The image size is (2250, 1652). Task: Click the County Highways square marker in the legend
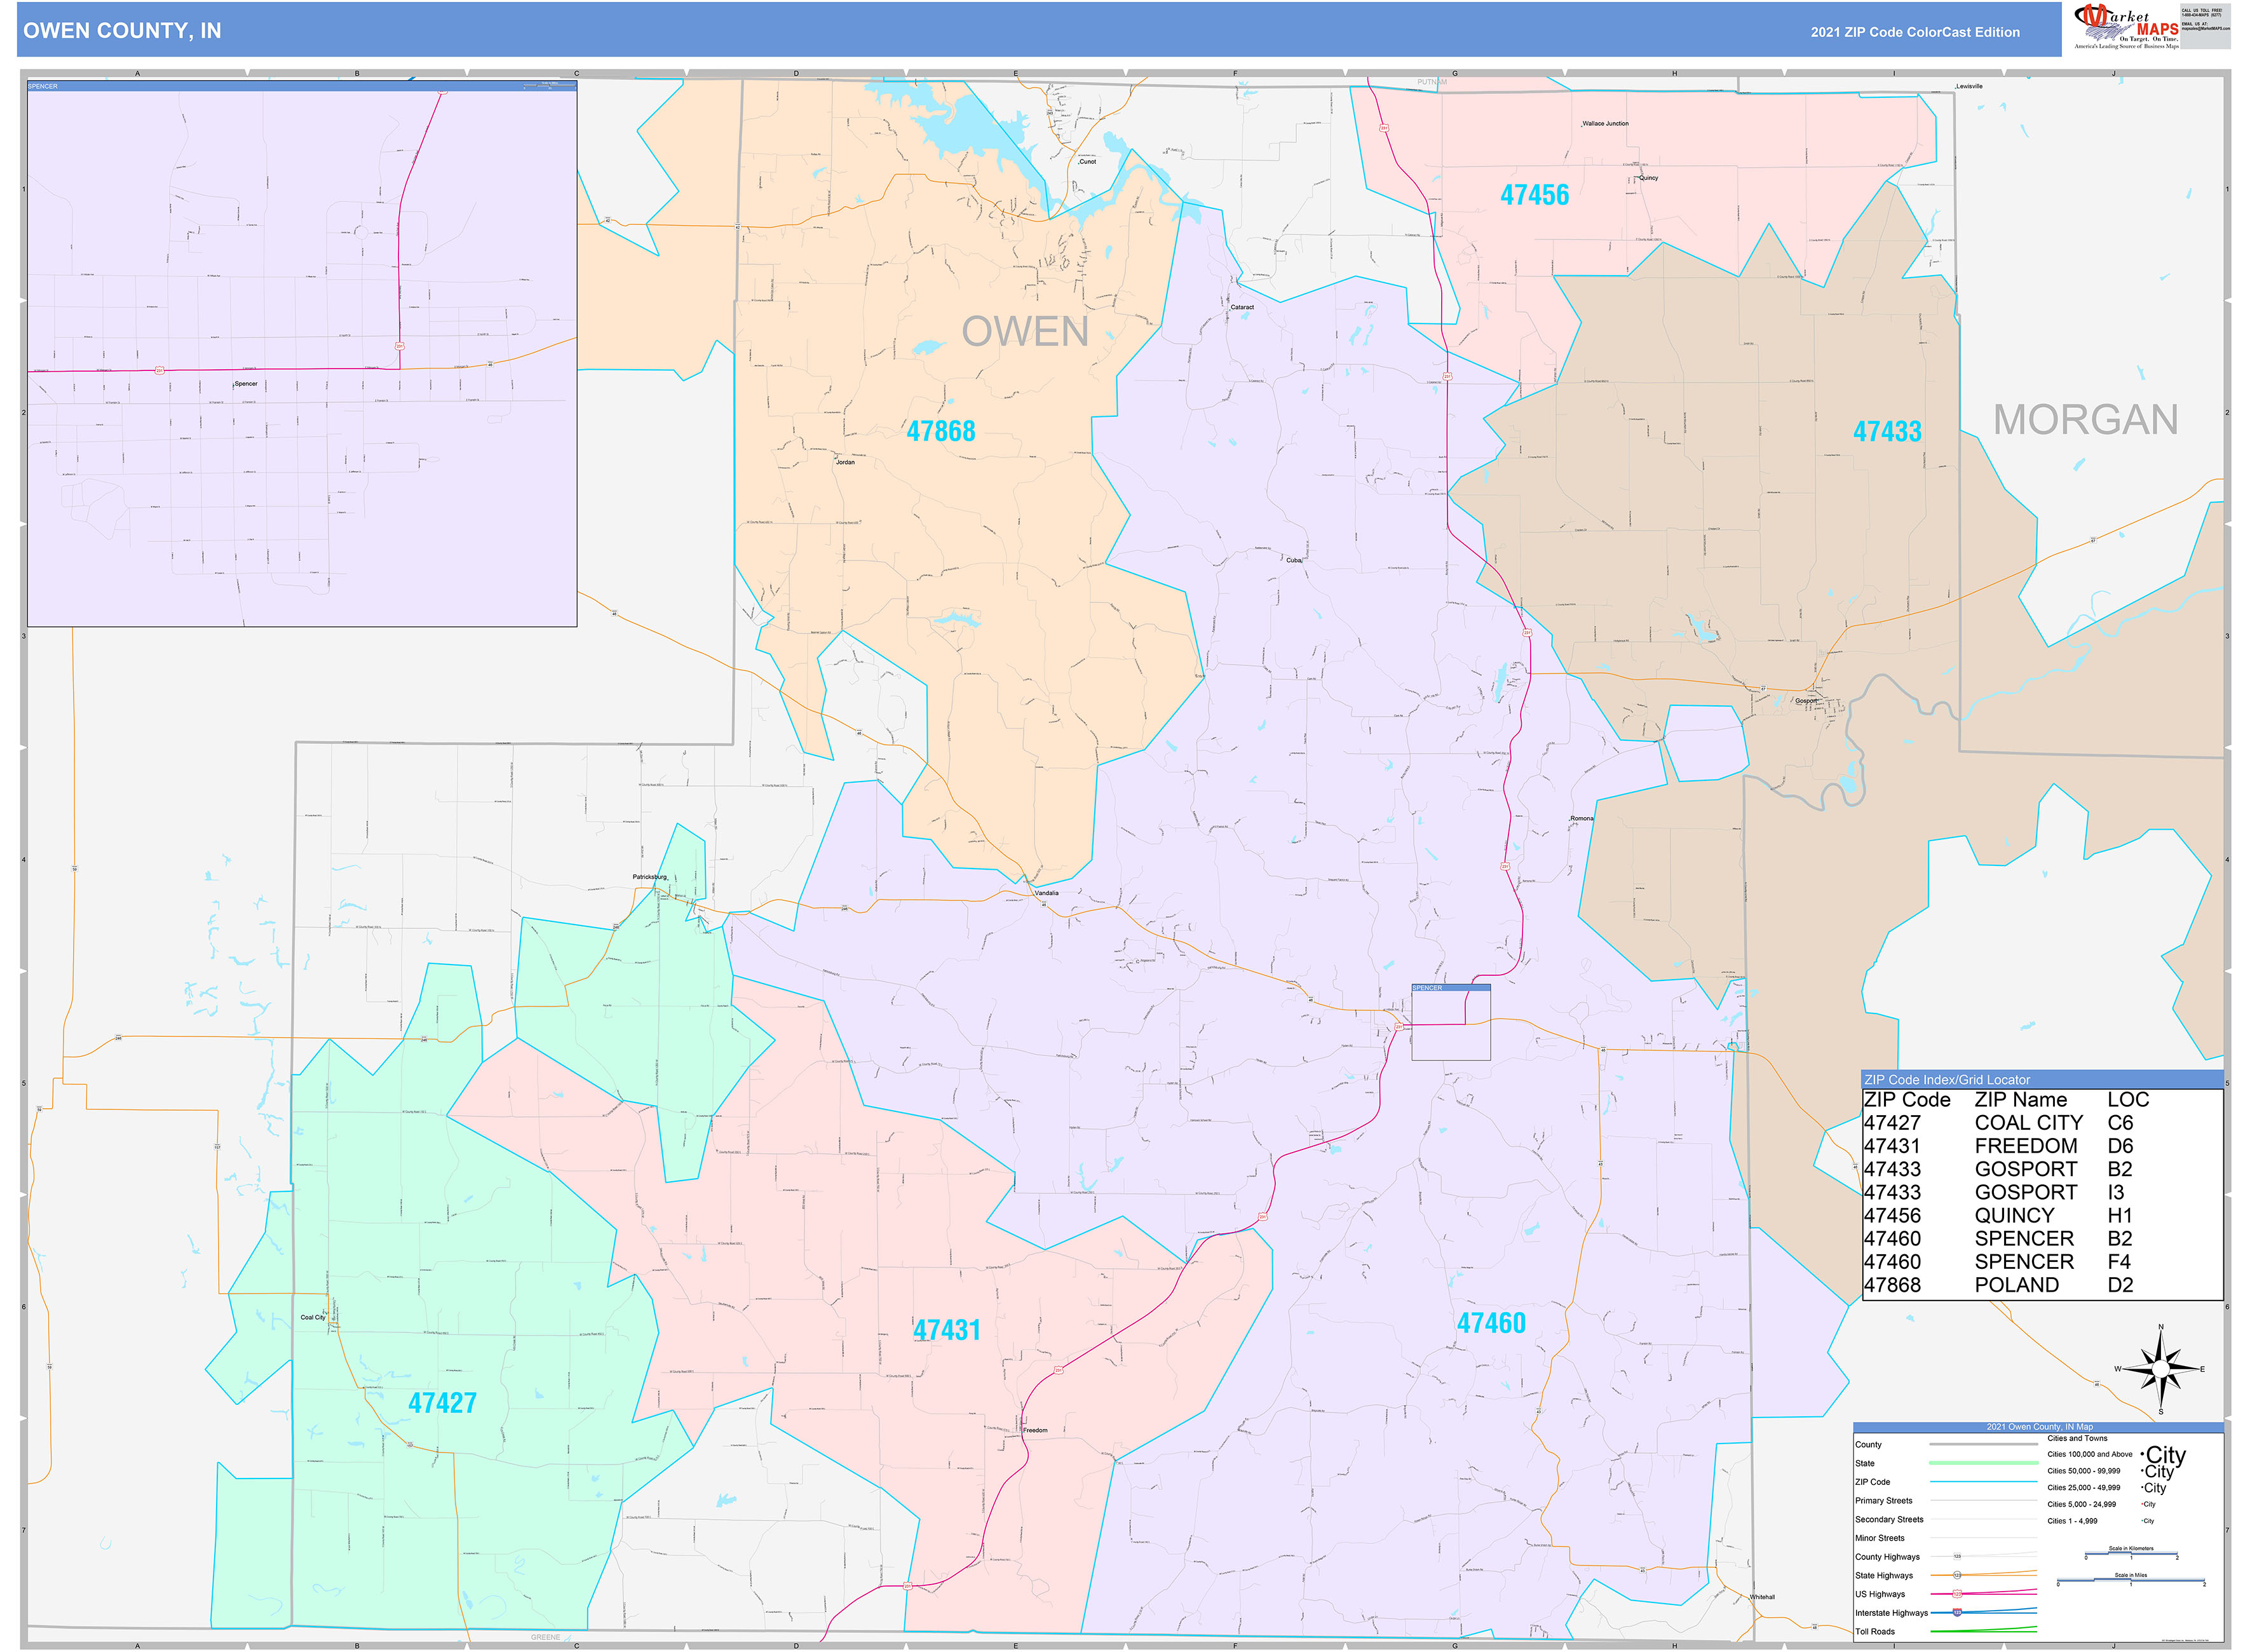pyautogui.click(x=1957, y=1557)
